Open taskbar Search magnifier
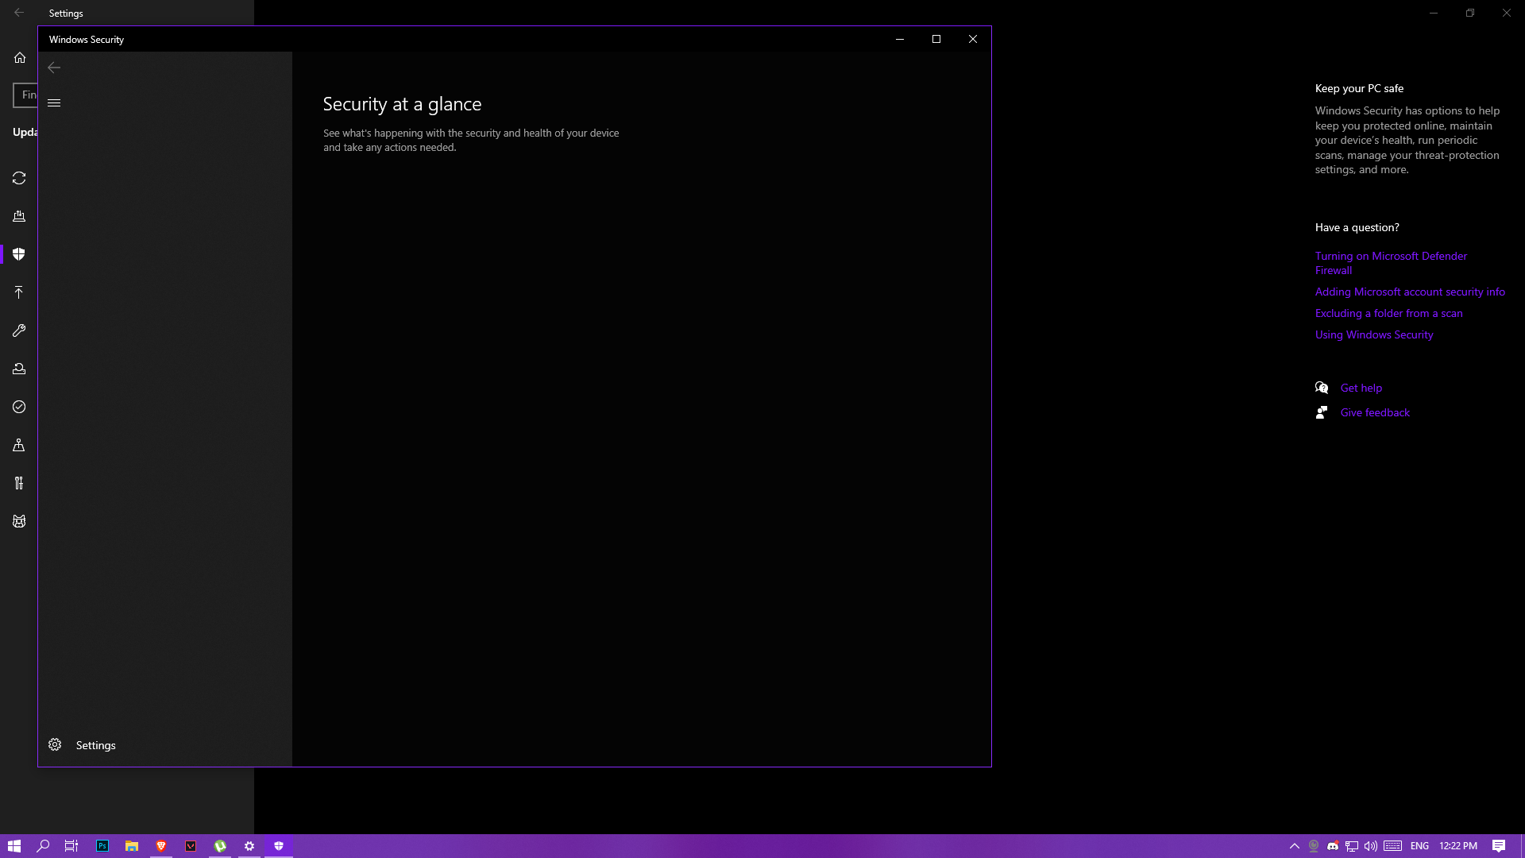The image size is (1525, 858). click(x=43, y=846)
